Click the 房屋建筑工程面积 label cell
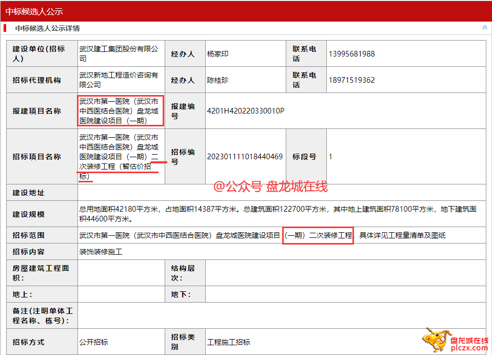The height and width of the screenshot is (355, 492). tap(42, 273)
